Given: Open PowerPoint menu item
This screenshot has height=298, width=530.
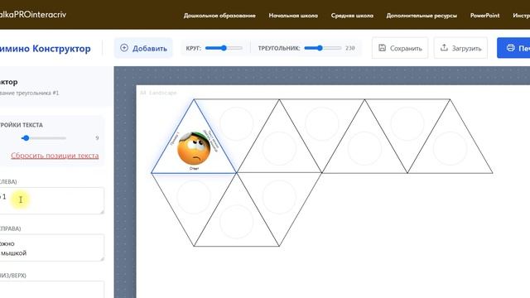Looking at the screenshot, I should 484,16.
